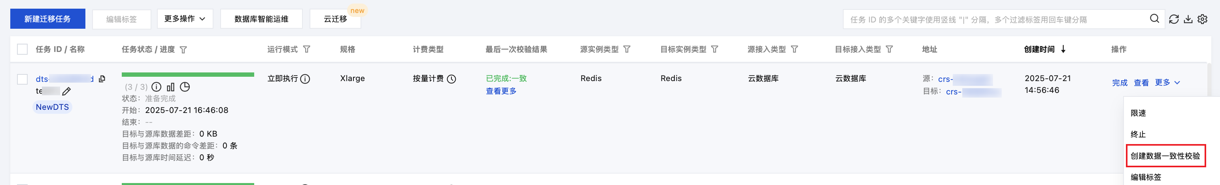The image size is (1220, 185).
Task: Edit the task name with pencil icon
Action: point(67,91)
